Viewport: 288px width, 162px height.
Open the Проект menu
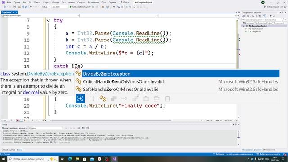[37, 2]
